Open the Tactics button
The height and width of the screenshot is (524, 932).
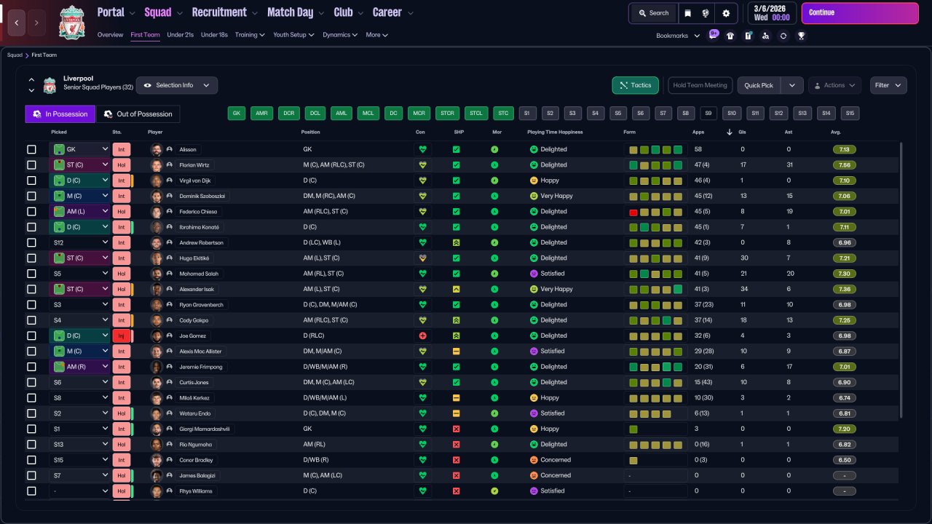pyautogui.click(x=635, y=85)
